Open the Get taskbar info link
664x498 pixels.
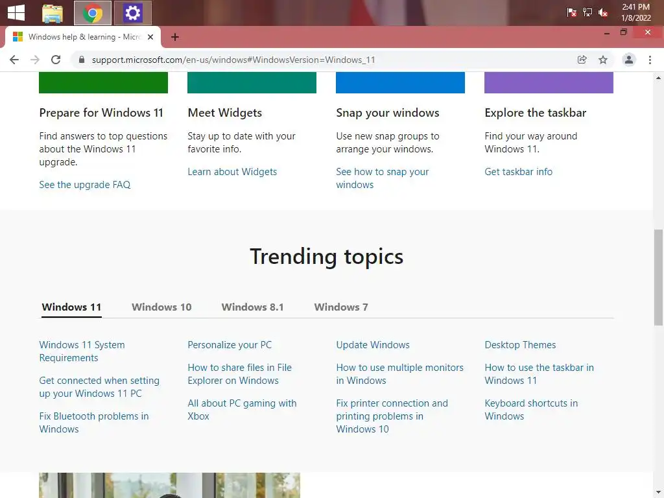point(518,171)
